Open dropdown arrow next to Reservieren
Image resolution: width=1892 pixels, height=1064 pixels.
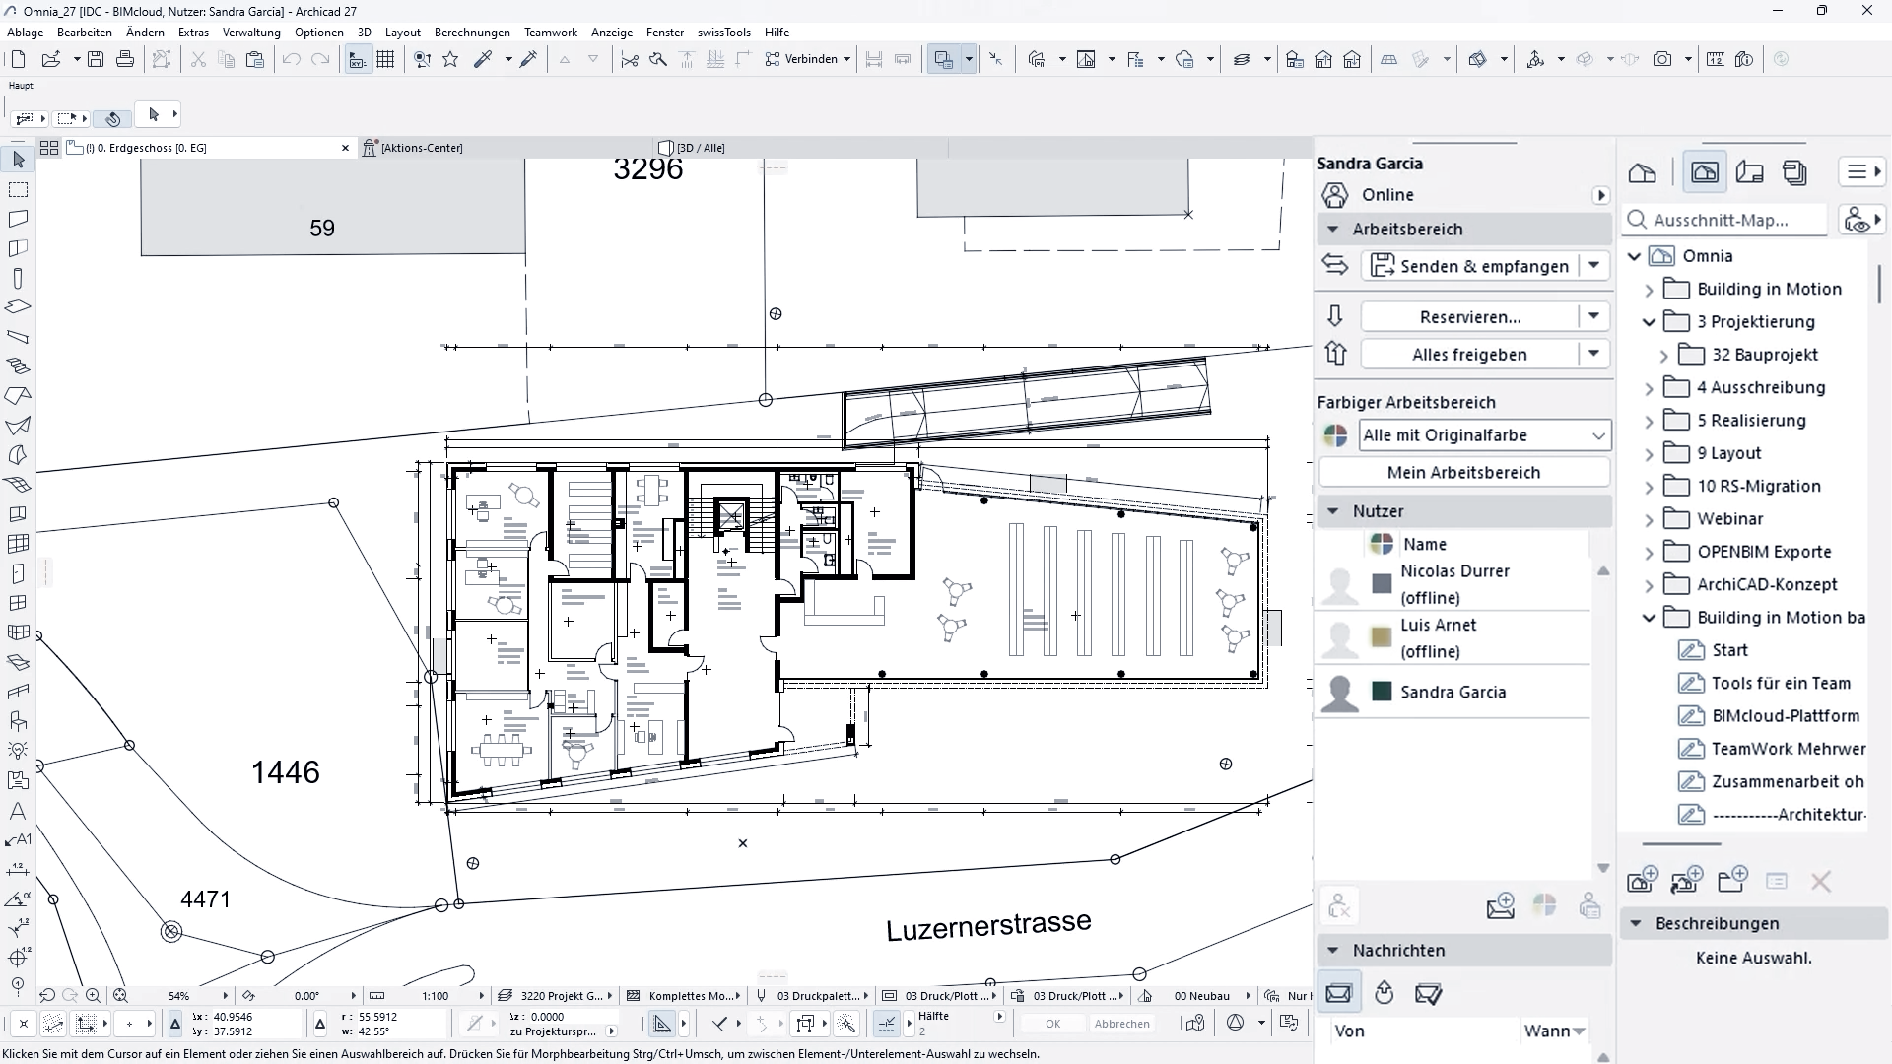coord(1593,316)
